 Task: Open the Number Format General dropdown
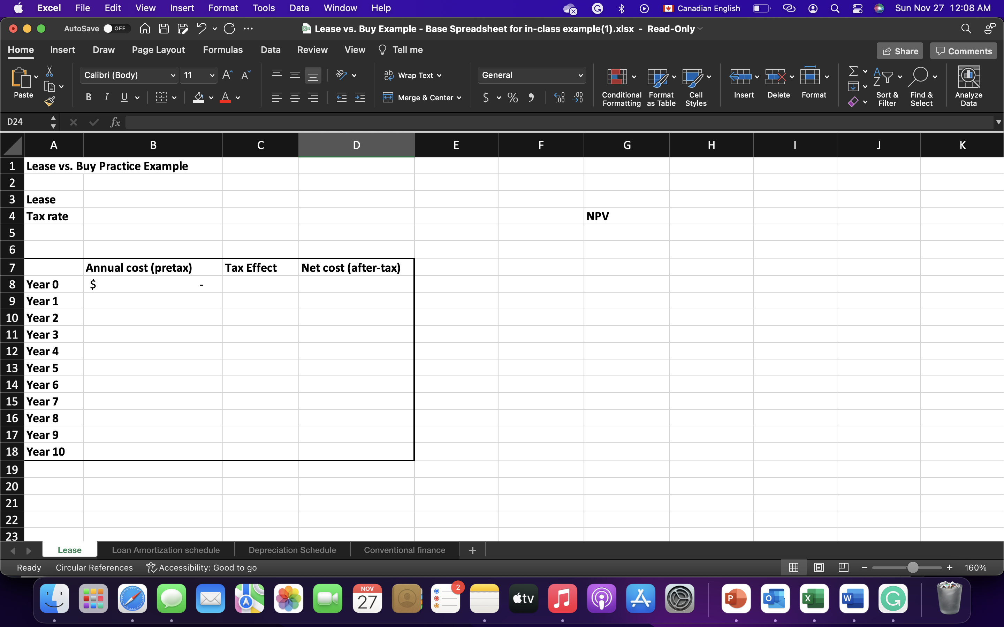580,76
